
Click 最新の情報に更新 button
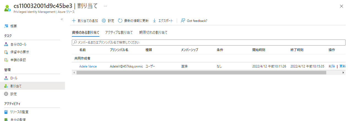point(133,21)
